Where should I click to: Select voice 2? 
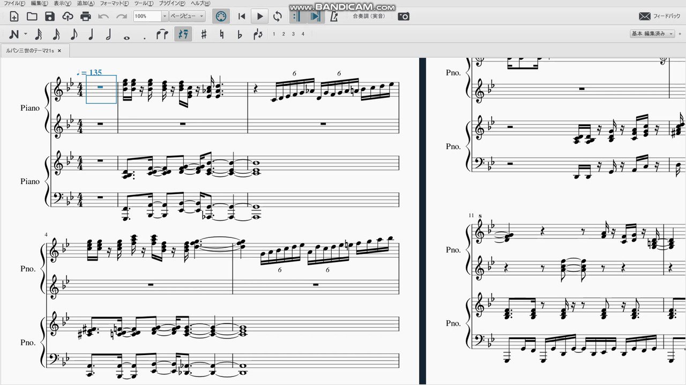click(x=284, y=34)
